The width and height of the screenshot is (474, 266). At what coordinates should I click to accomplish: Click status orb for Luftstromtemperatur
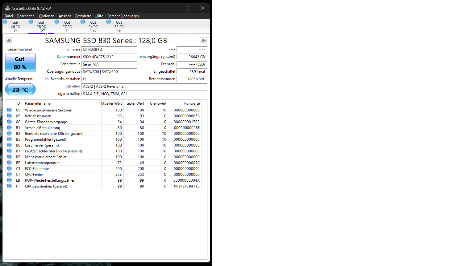(x=9, y=163)
